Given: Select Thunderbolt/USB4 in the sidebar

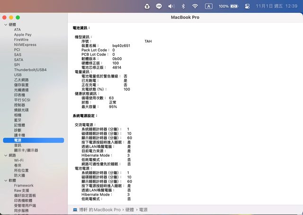Looking at the screenshot, I should (30, 70).
